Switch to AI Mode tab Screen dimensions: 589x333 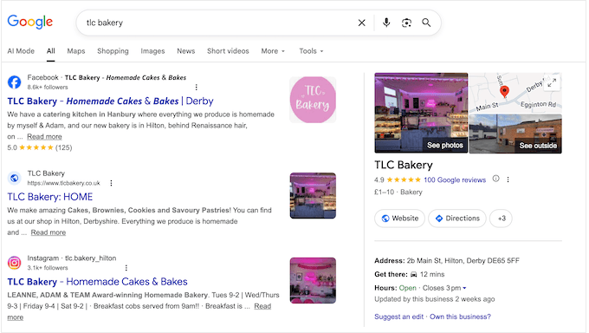coord(21,51)
